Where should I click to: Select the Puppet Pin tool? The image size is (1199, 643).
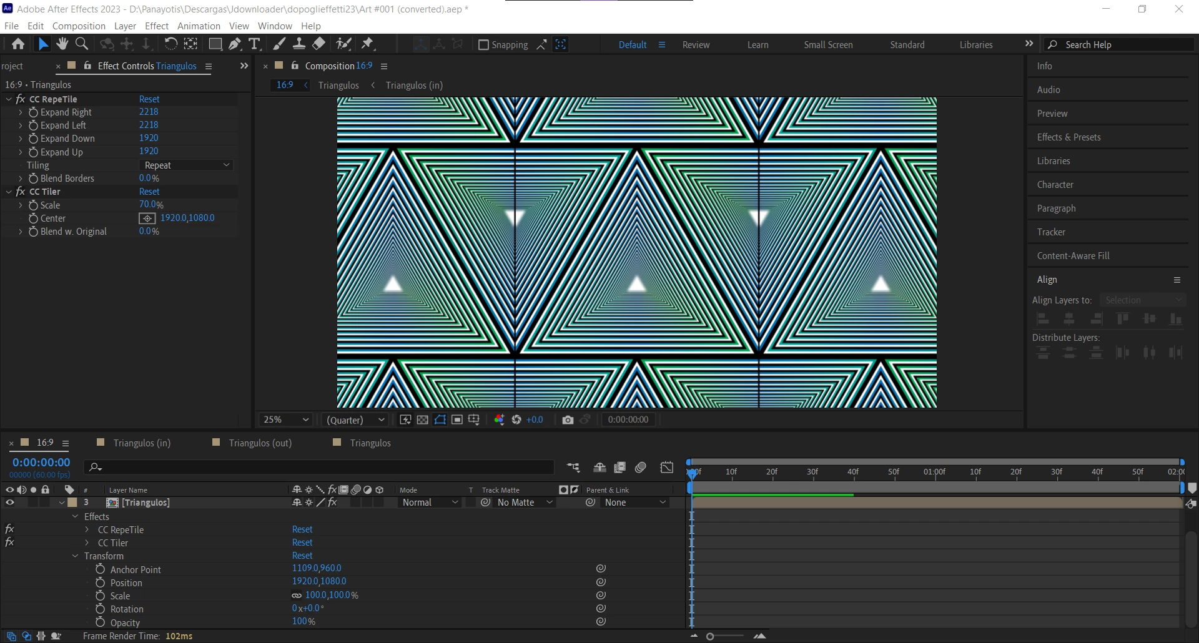pyautogui.click(x=368, y=44)
